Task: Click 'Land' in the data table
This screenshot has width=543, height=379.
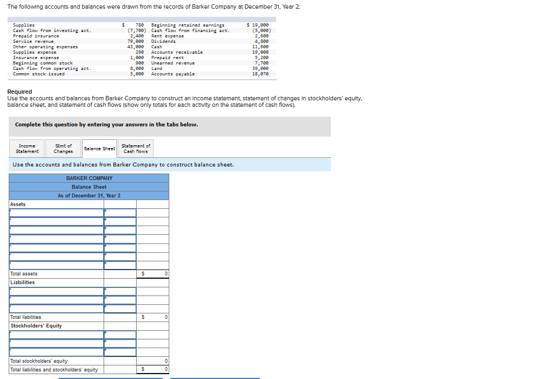Action: (157, 68)
